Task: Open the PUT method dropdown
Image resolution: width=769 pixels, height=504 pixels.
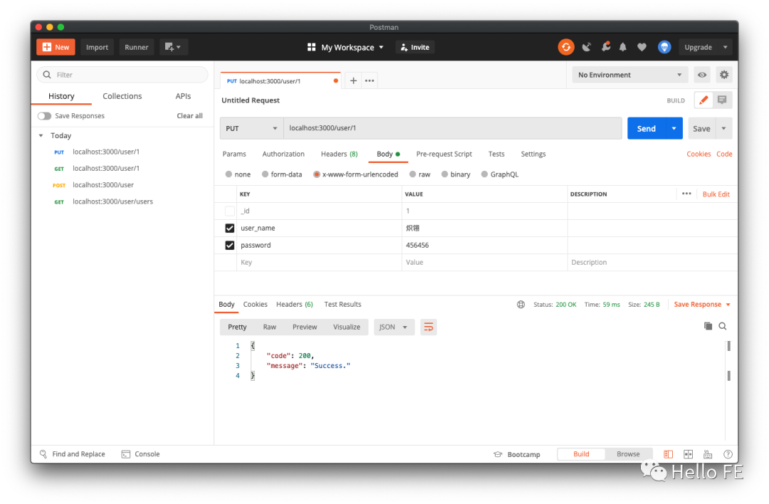Action: pos(251,128)
